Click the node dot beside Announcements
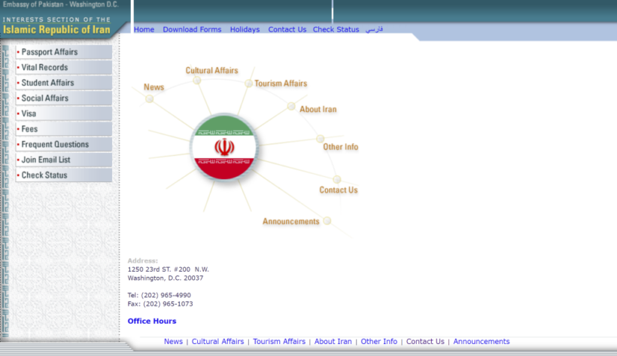617x356 pixels. click(x=327, y=221)
